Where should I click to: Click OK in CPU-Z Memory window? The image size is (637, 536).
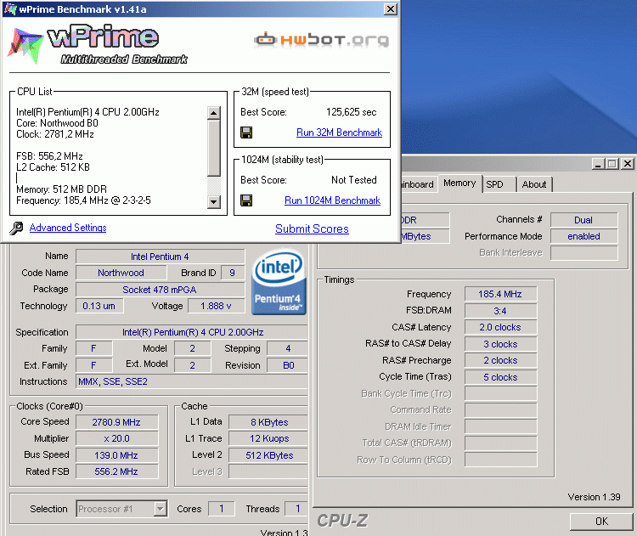[601, 522]
